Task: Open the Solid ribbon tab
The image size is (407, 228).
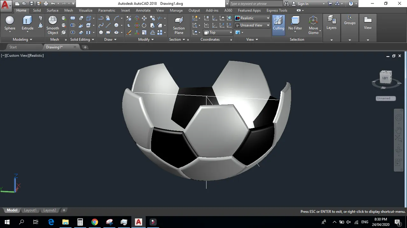Action: (37, 10)
